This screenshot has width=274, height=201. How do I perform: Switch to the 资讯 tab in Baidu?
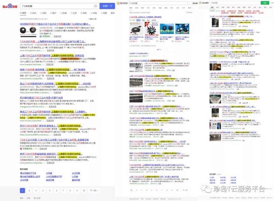[x=33, y=13]
